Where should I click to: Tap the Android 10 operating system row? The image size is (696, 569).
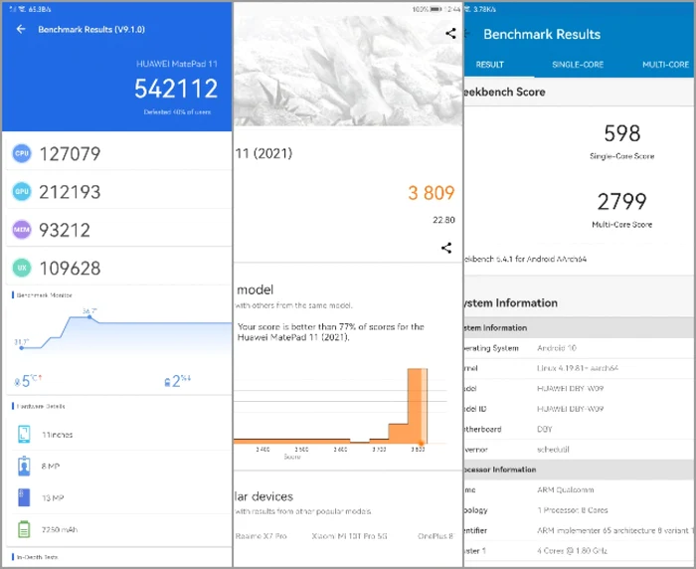(579, 348)
